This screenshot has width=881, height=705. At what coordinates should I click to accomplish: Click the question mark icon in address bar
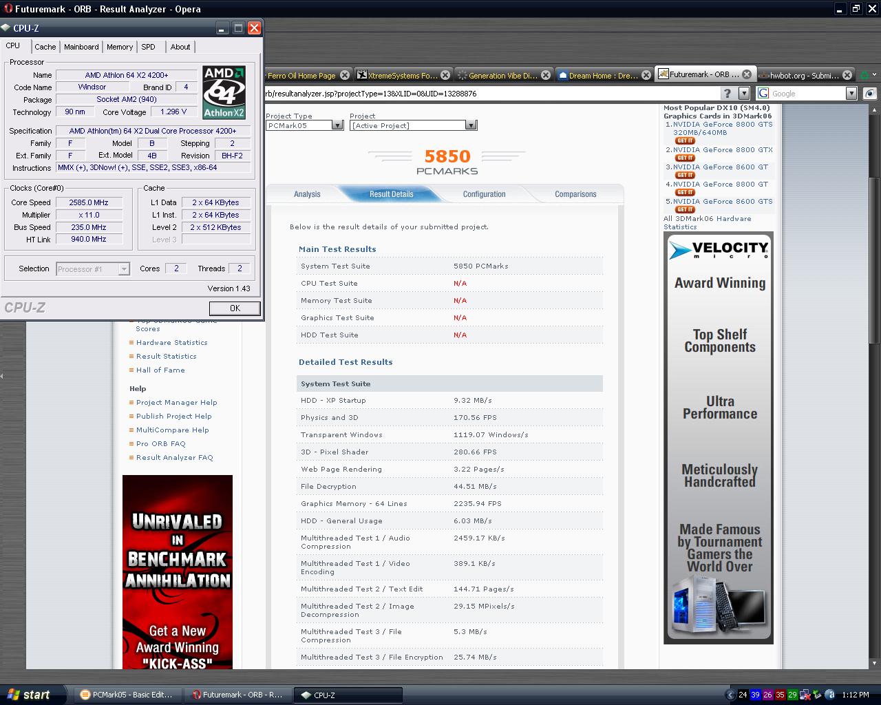coord(728,94)
